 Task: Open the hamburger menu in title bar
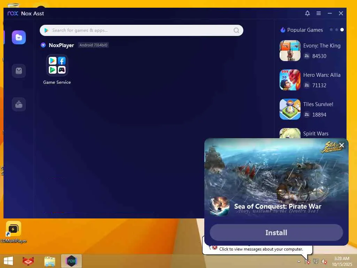(319, 14)
